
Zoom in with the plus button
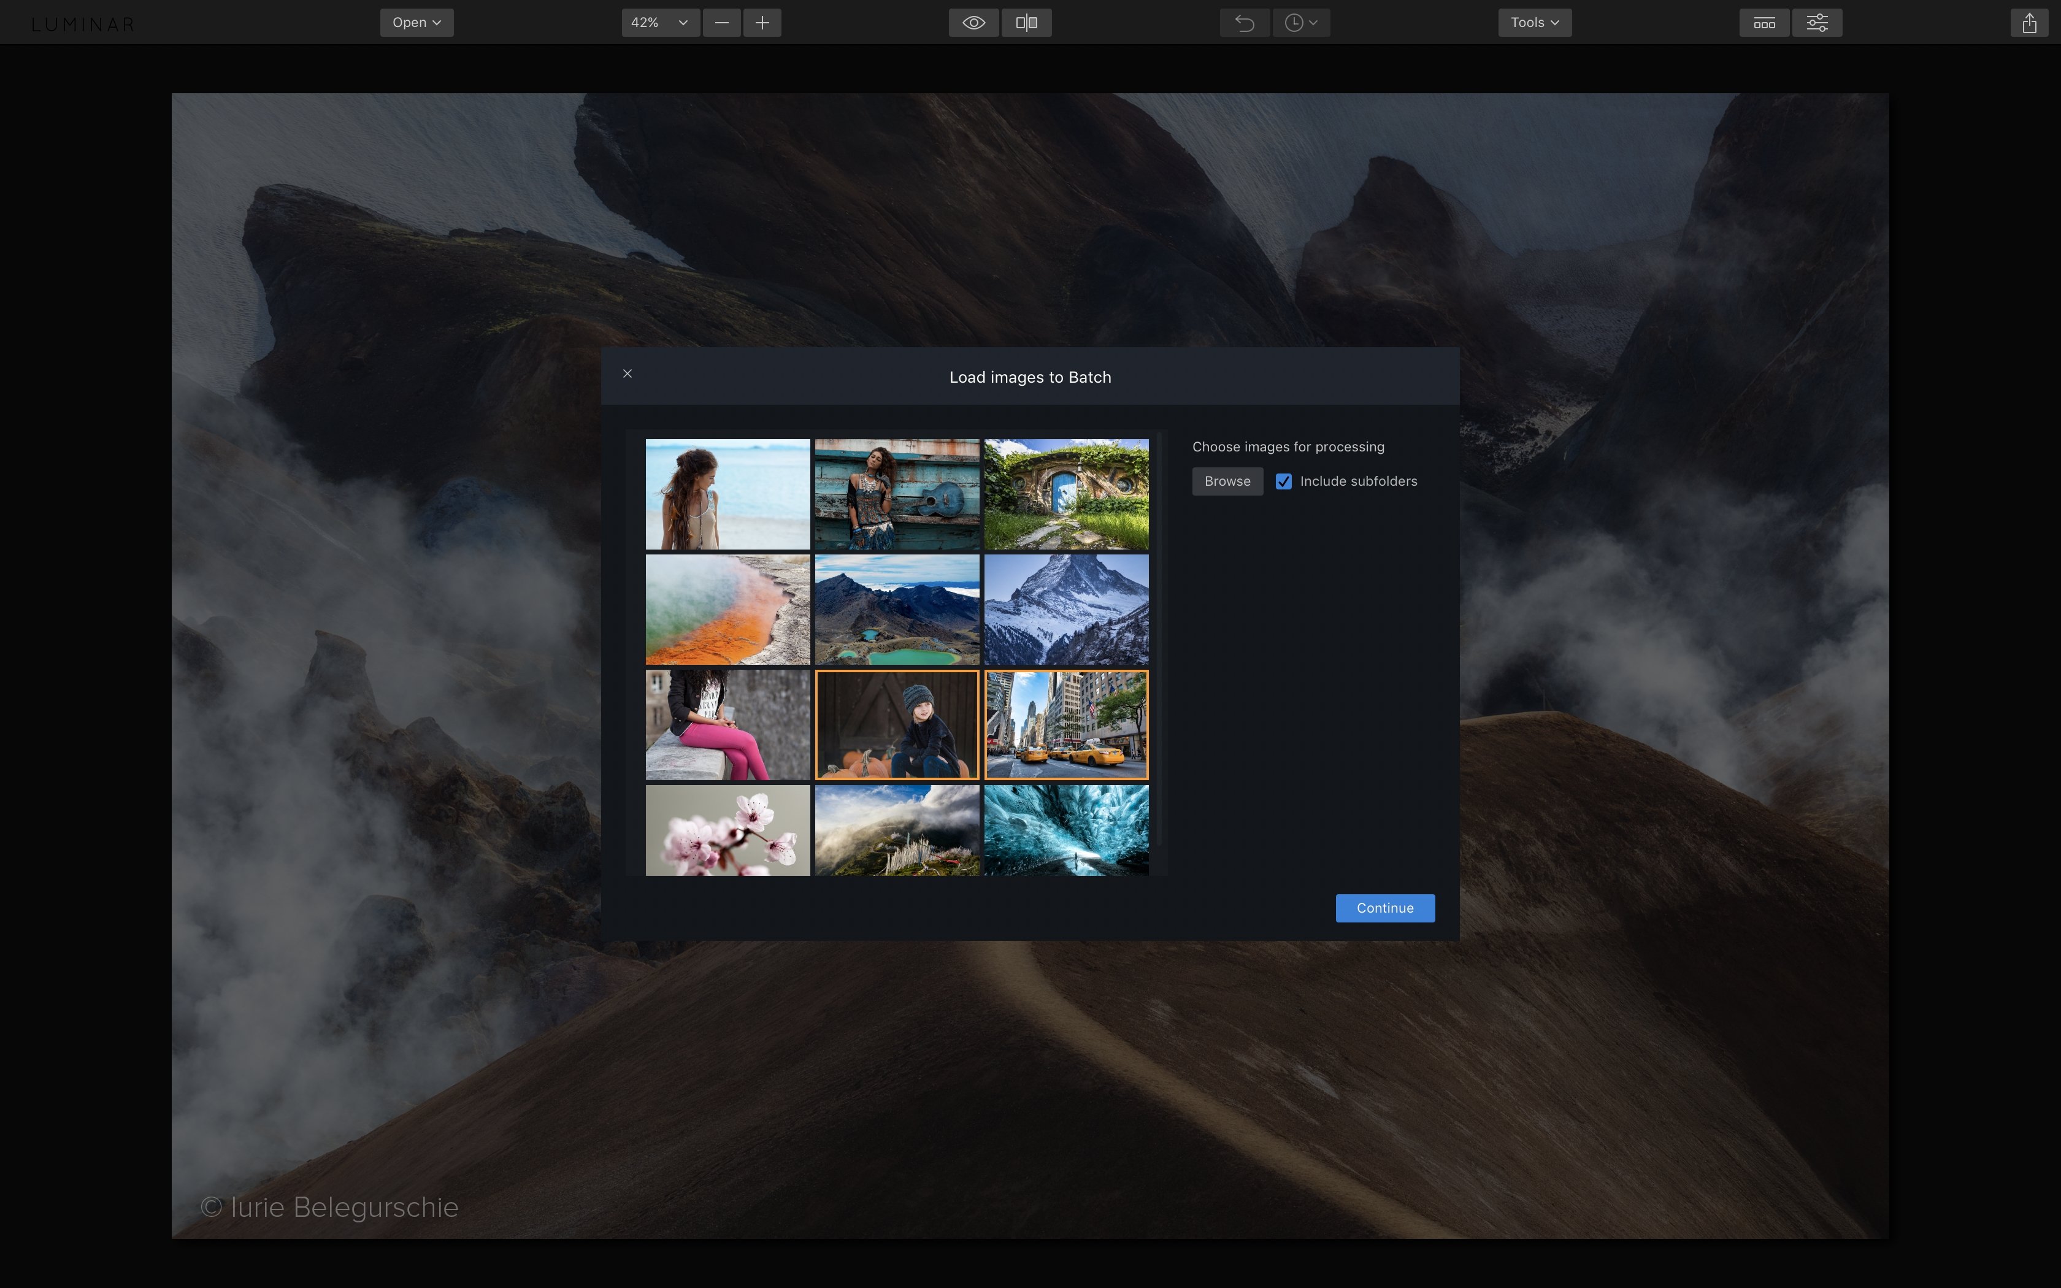point(762,23)
